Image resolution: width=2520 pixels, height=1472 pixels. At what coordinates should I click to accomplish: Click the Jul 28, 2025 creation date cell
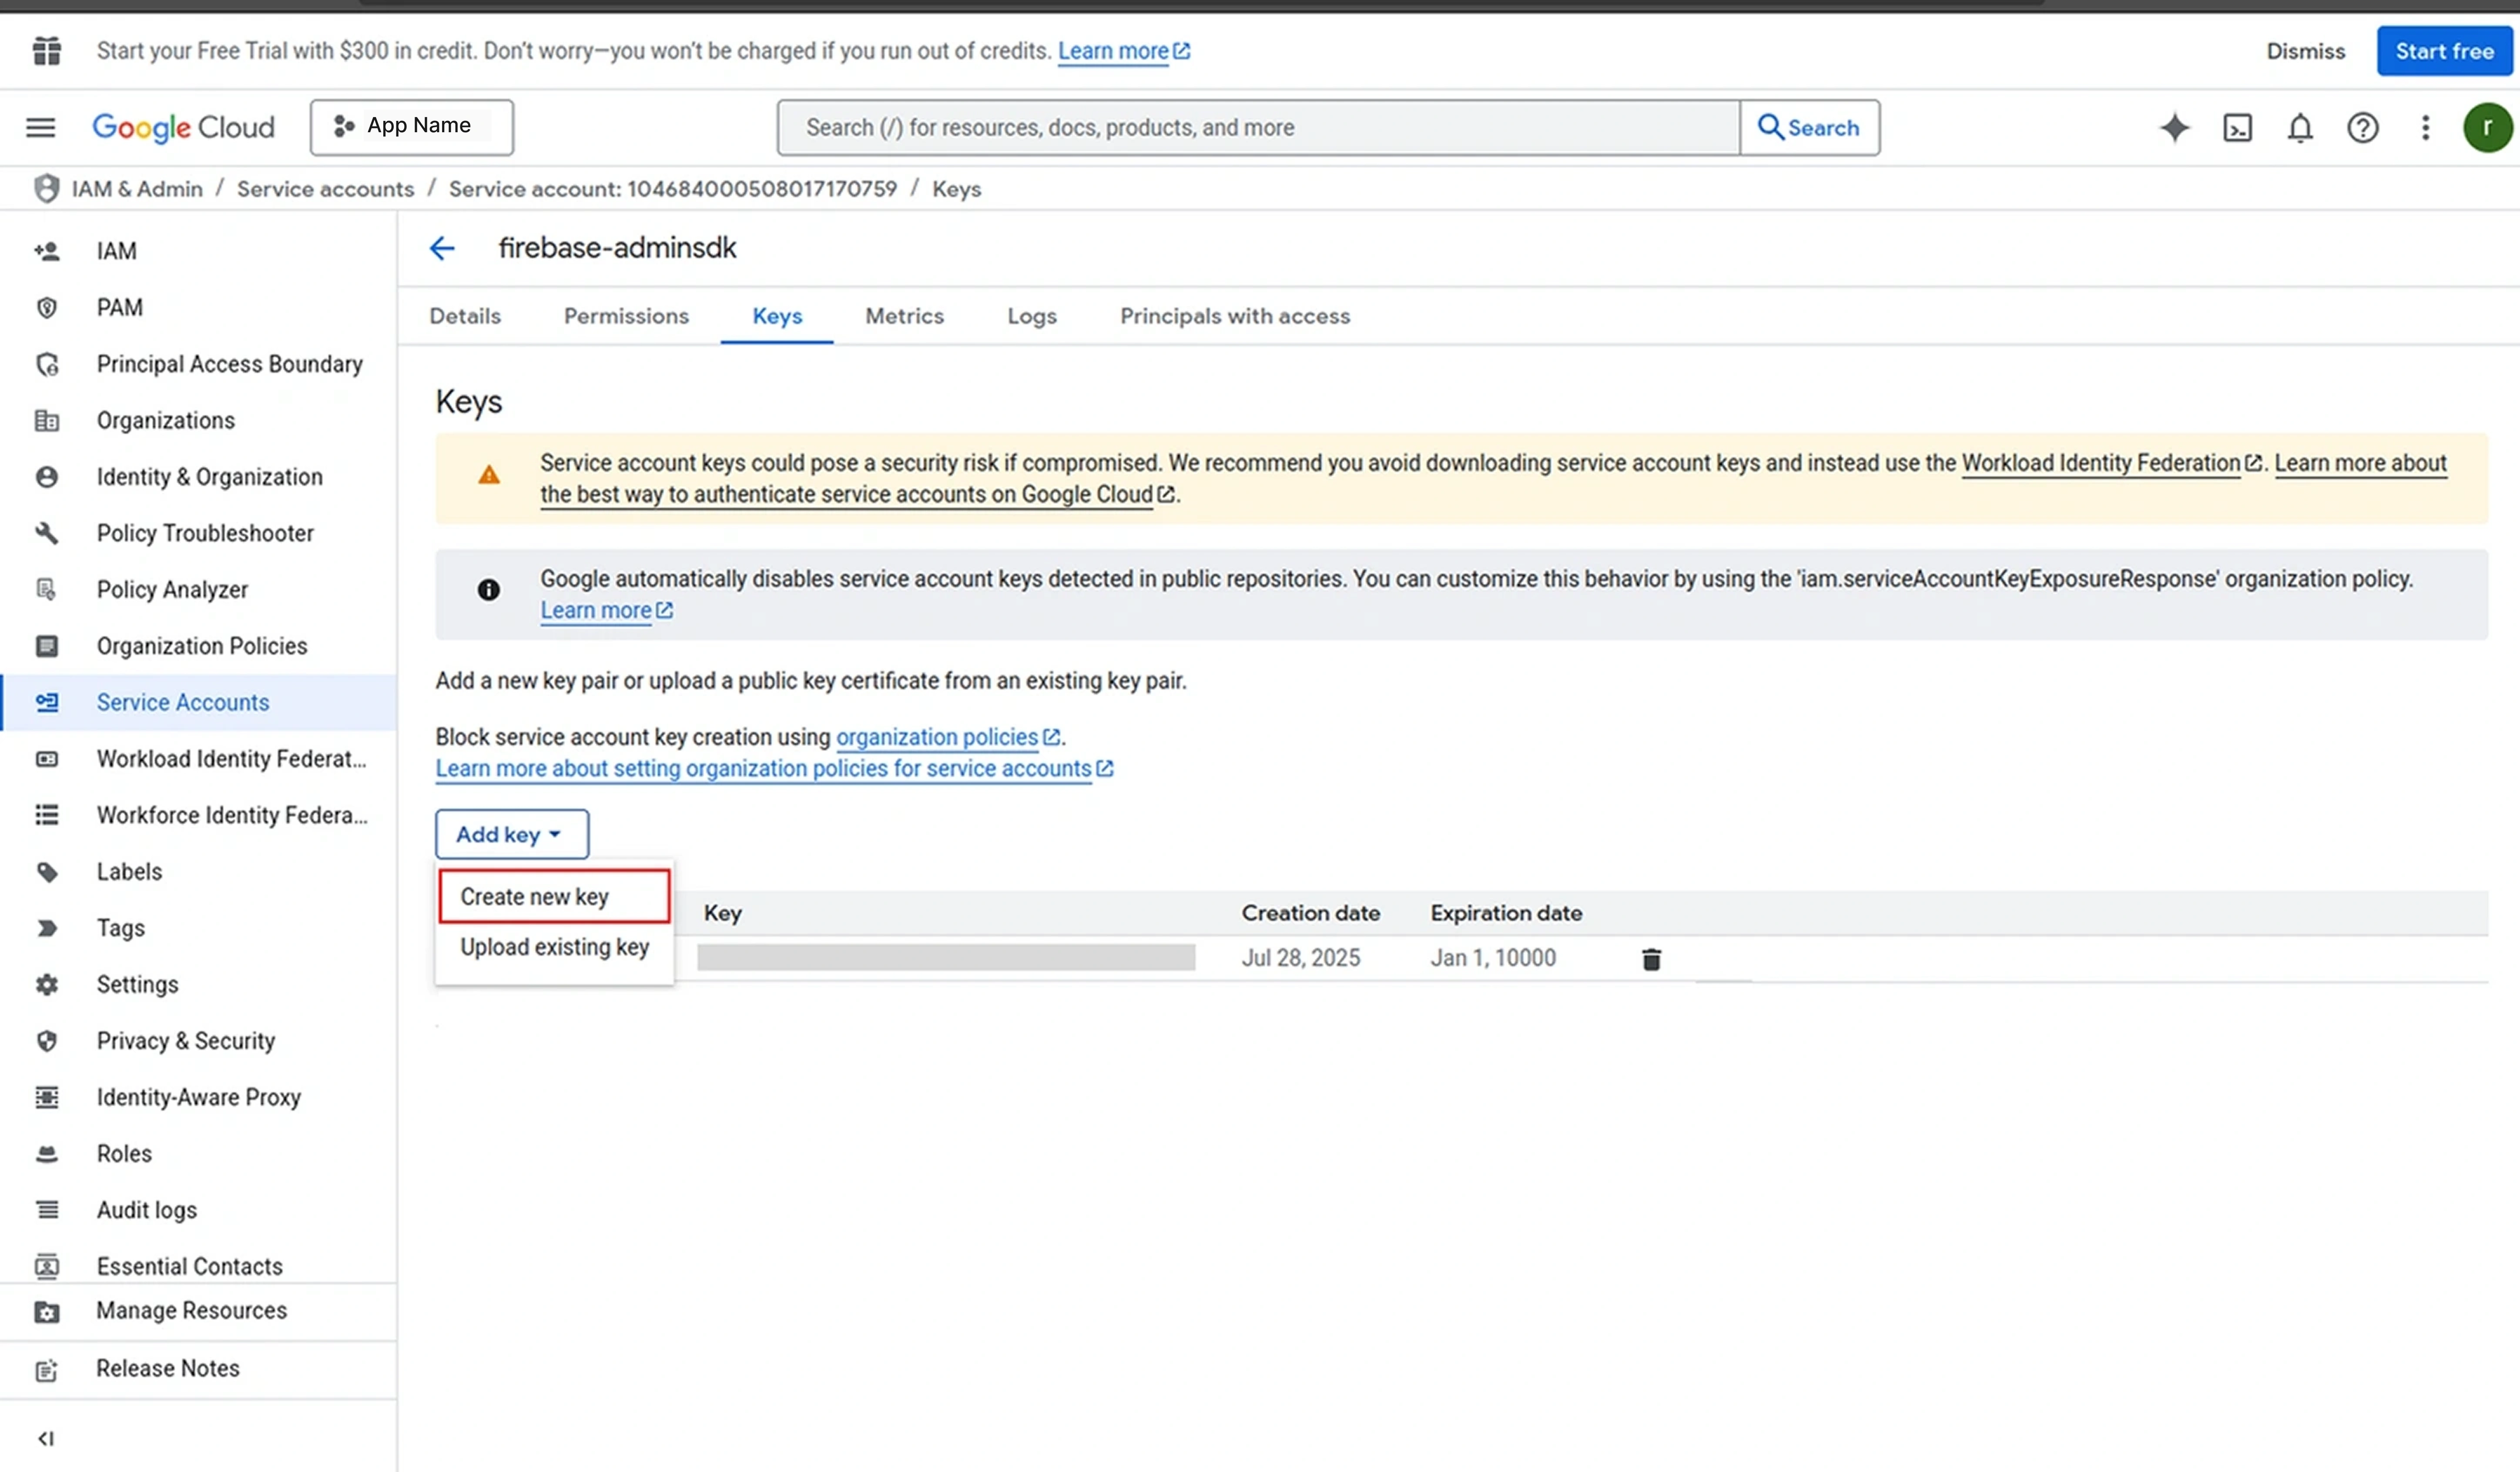pyautogui.click(x=1300, y=958)
